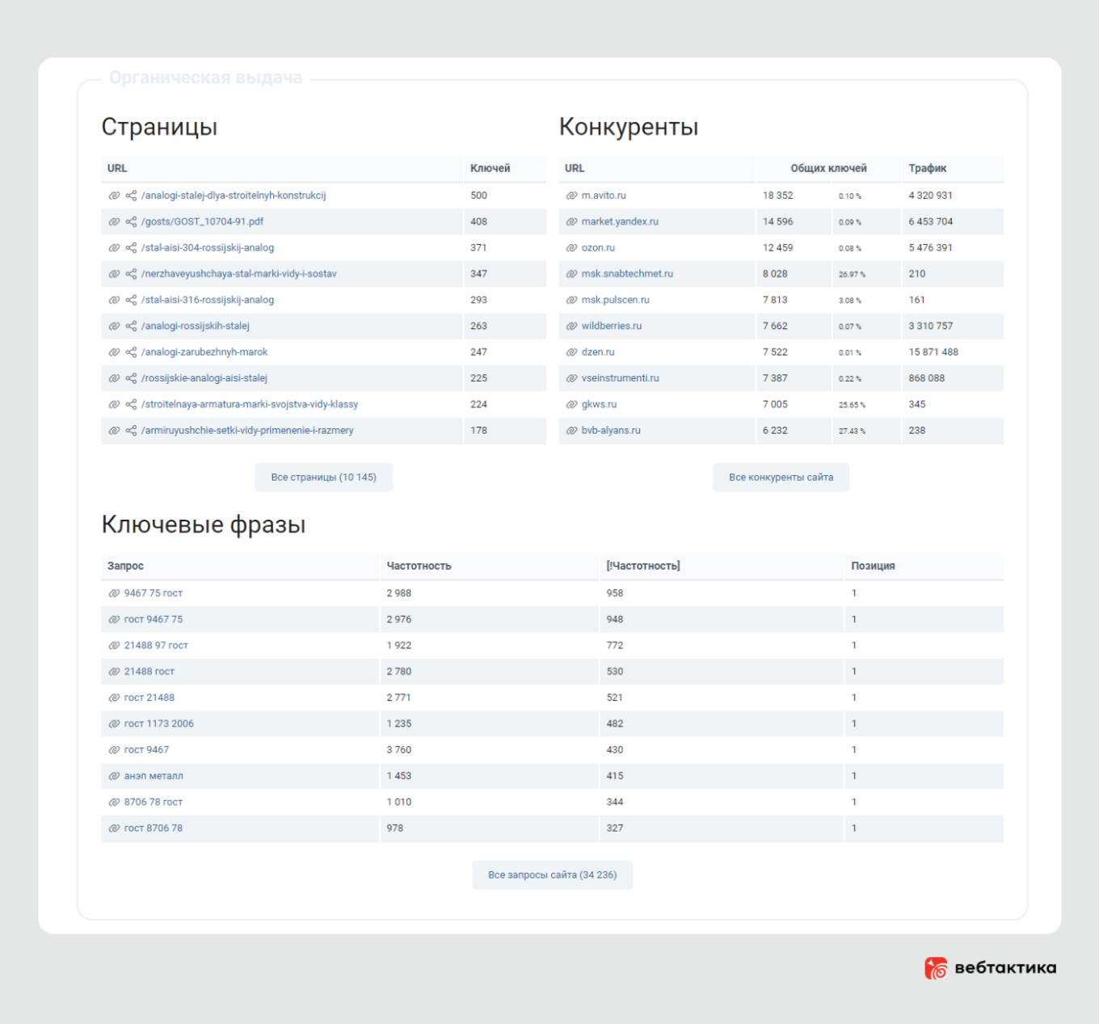
Task: Sort by the "Частотность" column header
Action: tap(420, 566)
